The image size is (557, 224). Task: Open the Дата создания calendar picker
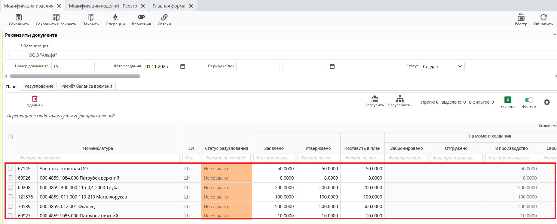pyautogui.click(x=183, y=66)
